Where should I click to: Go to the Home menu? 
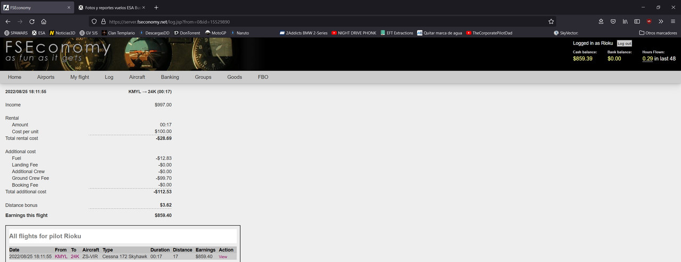pos(15,77)
